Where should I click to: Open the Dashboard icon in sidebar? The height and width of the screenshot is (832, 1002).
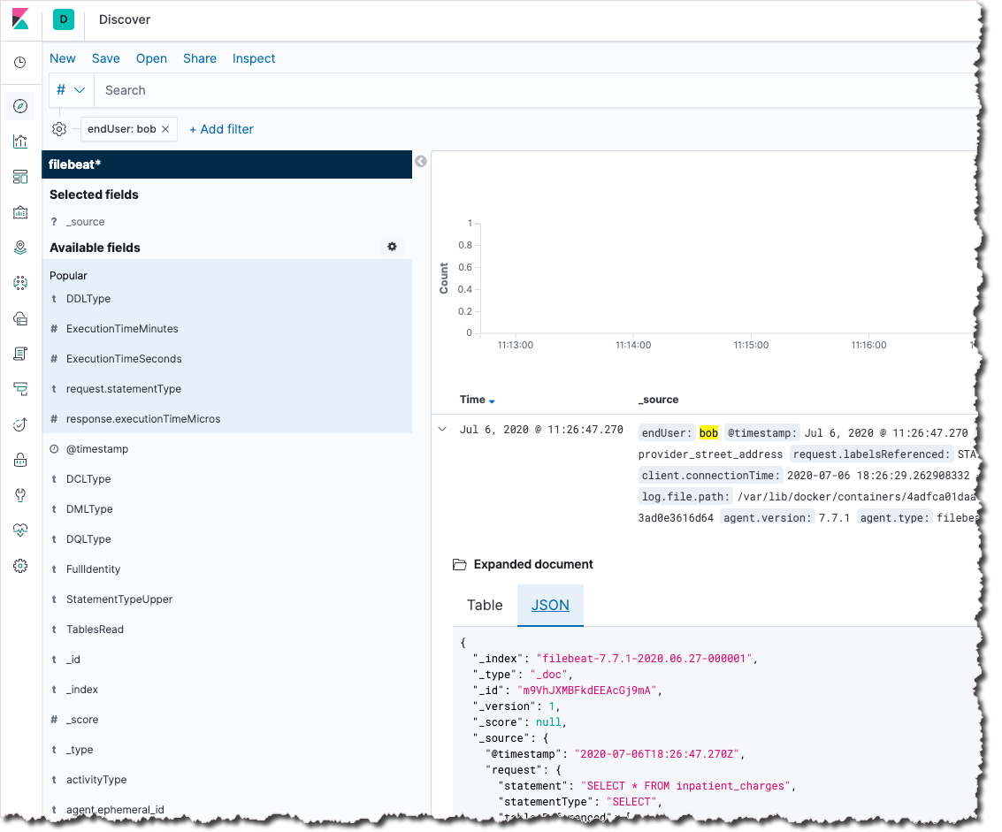point(20,177)
